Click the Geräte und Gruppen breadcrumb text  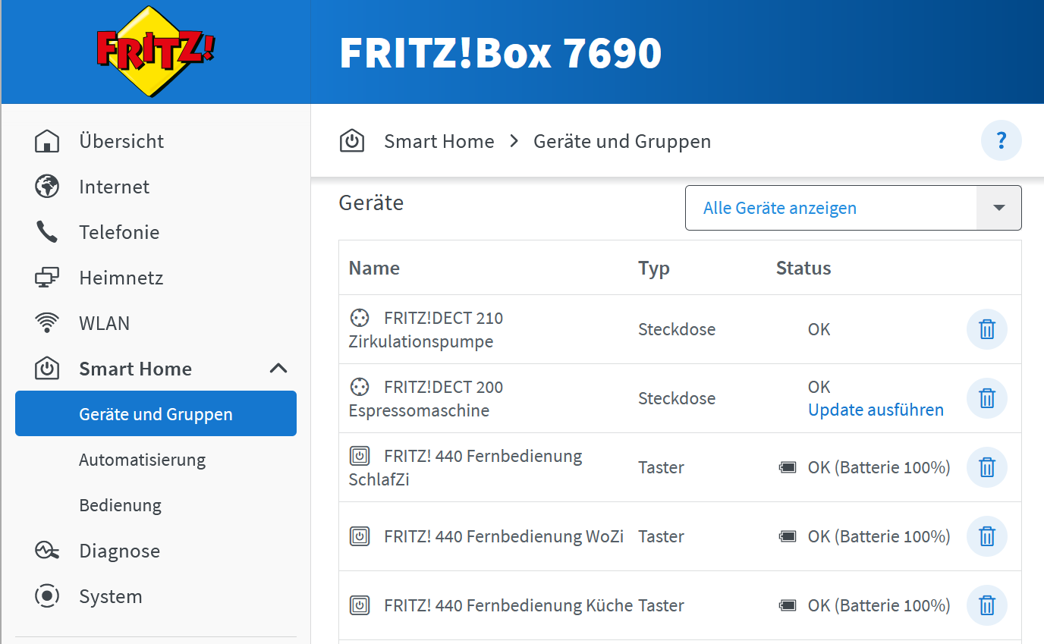[622, 140]
